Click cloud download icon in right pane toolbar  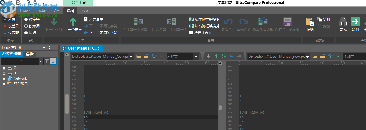[330, 56]
